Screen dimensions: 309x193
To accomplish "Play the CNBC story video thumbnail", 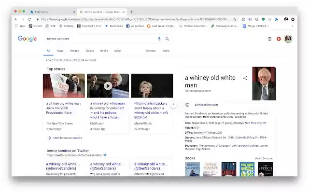I will tap(108, 86).
